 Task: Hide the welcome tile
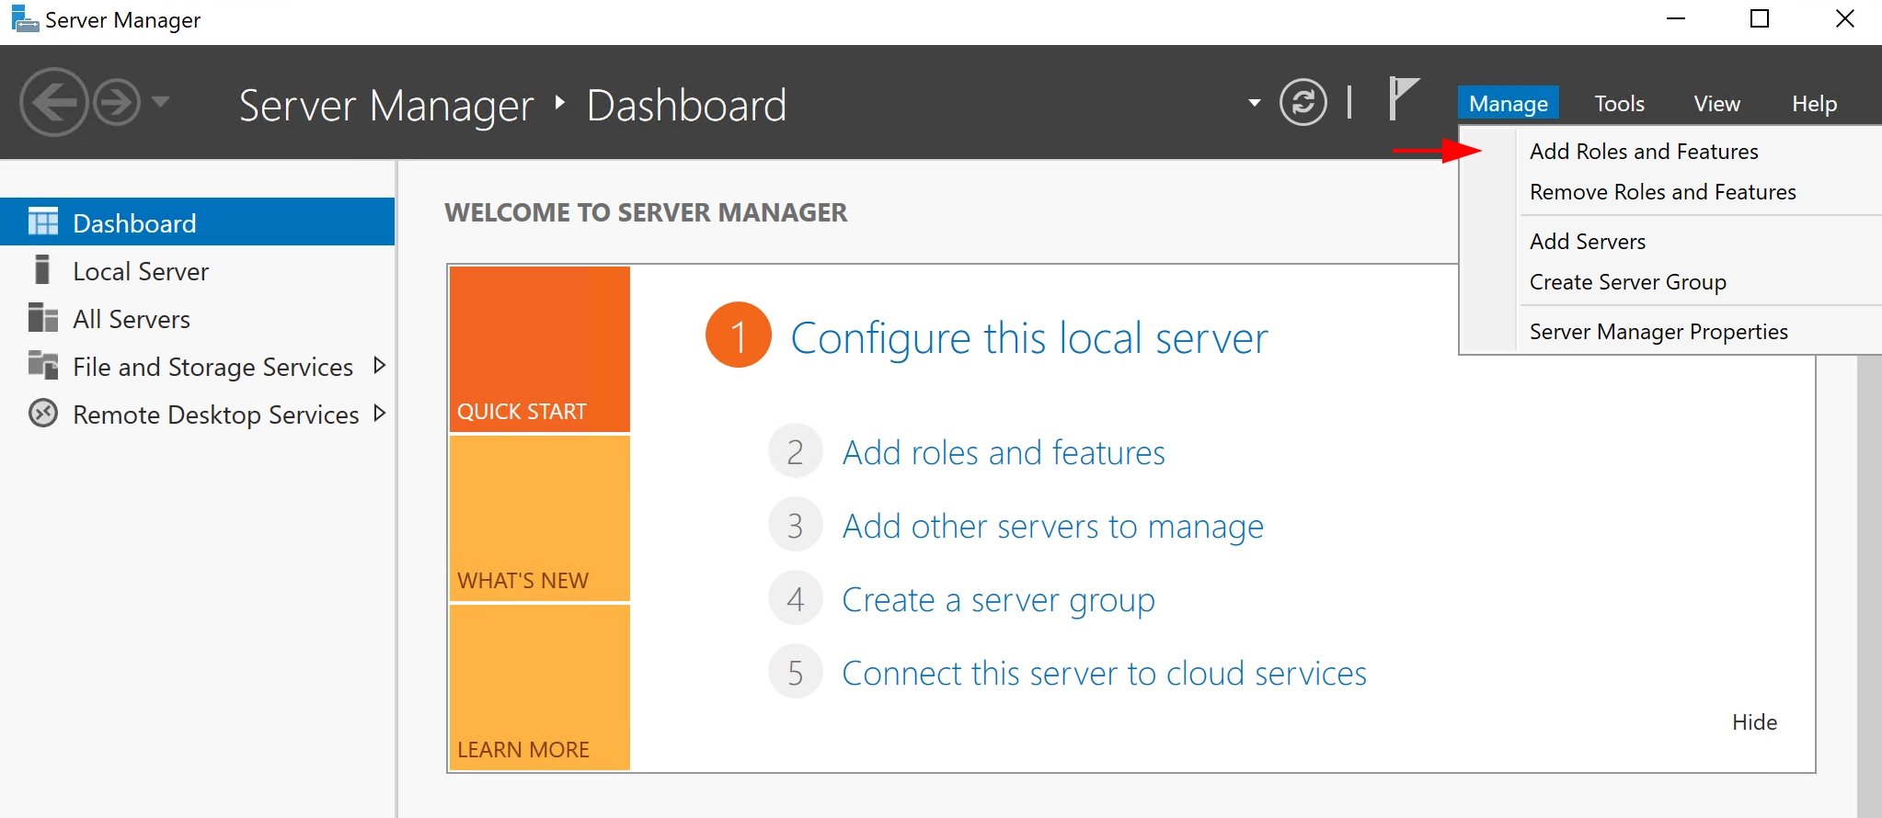[x=1753, y=722]
